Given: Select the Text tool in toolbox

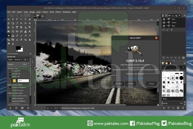Looking at the screenshot, I should (30, 31).
